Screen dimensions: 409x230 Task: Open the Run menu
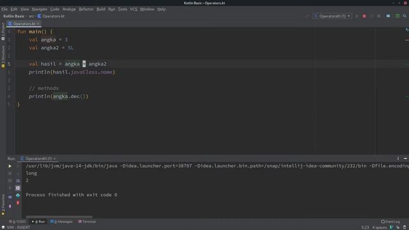[x=112, y=9]
